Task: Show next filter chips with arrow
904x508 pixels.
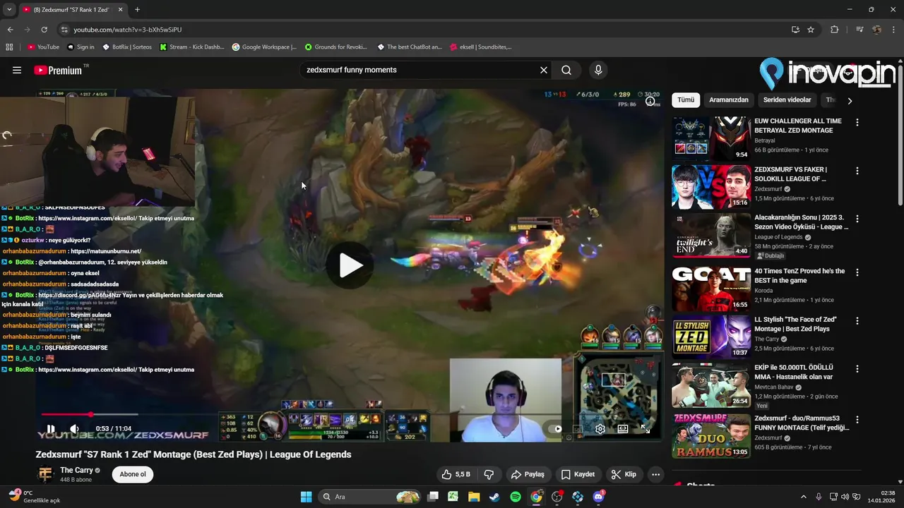Action: [x=850, y=101]
